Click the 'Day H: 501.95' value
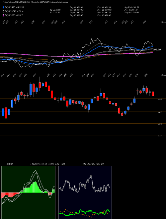This screenshot has height=219, width=166. pos(77,10)
